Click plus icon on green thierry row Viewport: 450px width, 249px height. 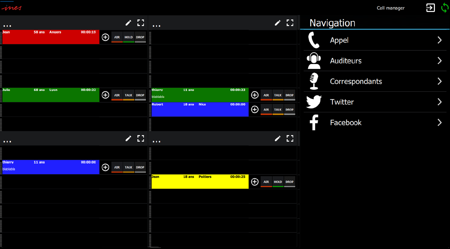255,95
